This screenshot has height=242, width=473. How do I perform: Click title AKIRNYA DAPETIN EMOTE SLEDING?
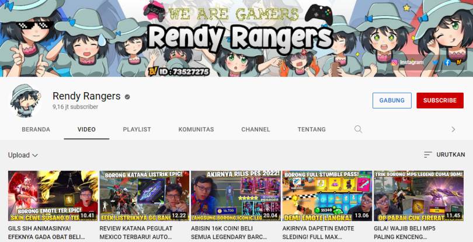(318, 233)
